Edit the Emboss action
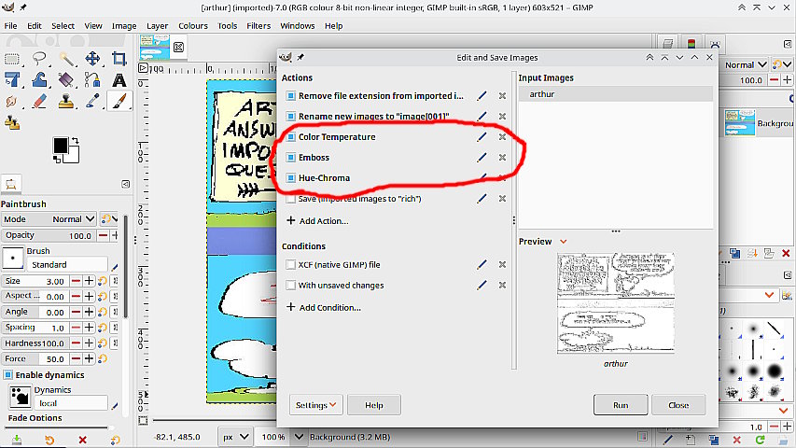The width and height of the screenshot is (796, 448). (x=482, y=158)
